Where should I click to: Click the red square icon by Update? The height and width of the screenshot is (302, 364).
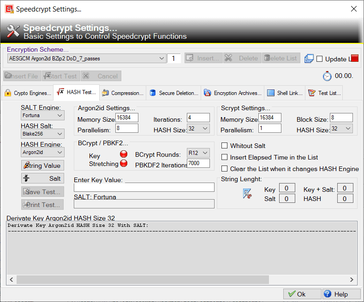tap(355, 58)
